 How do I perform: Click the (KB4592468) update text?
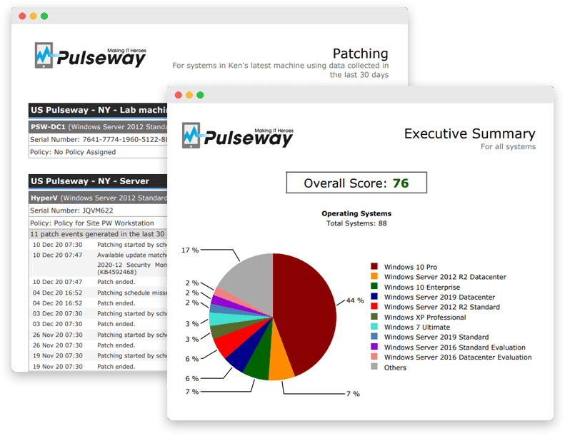tap(116, 272)
